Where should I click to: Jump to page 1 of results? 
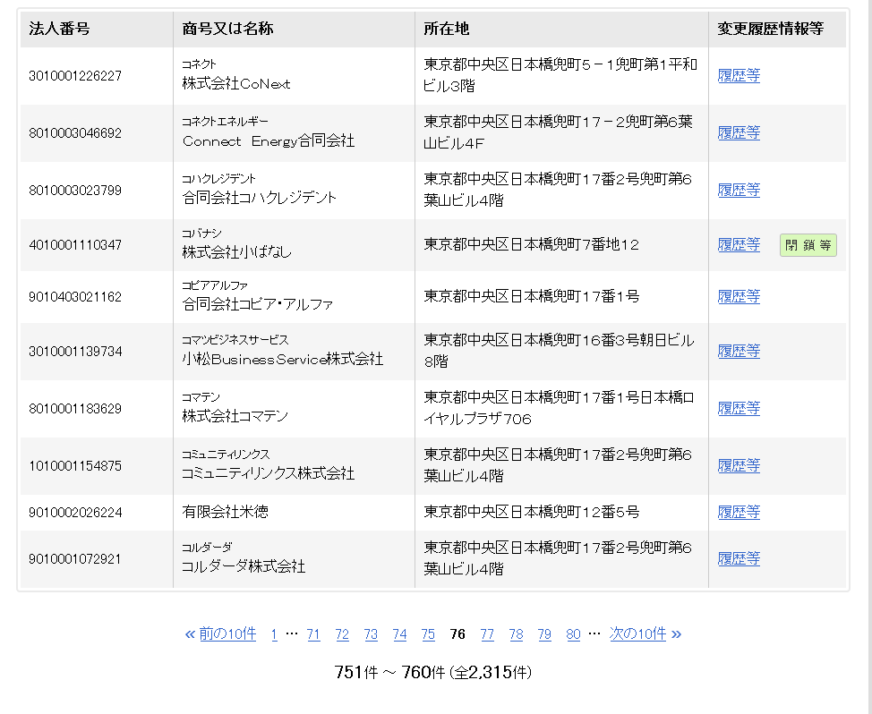274,634
